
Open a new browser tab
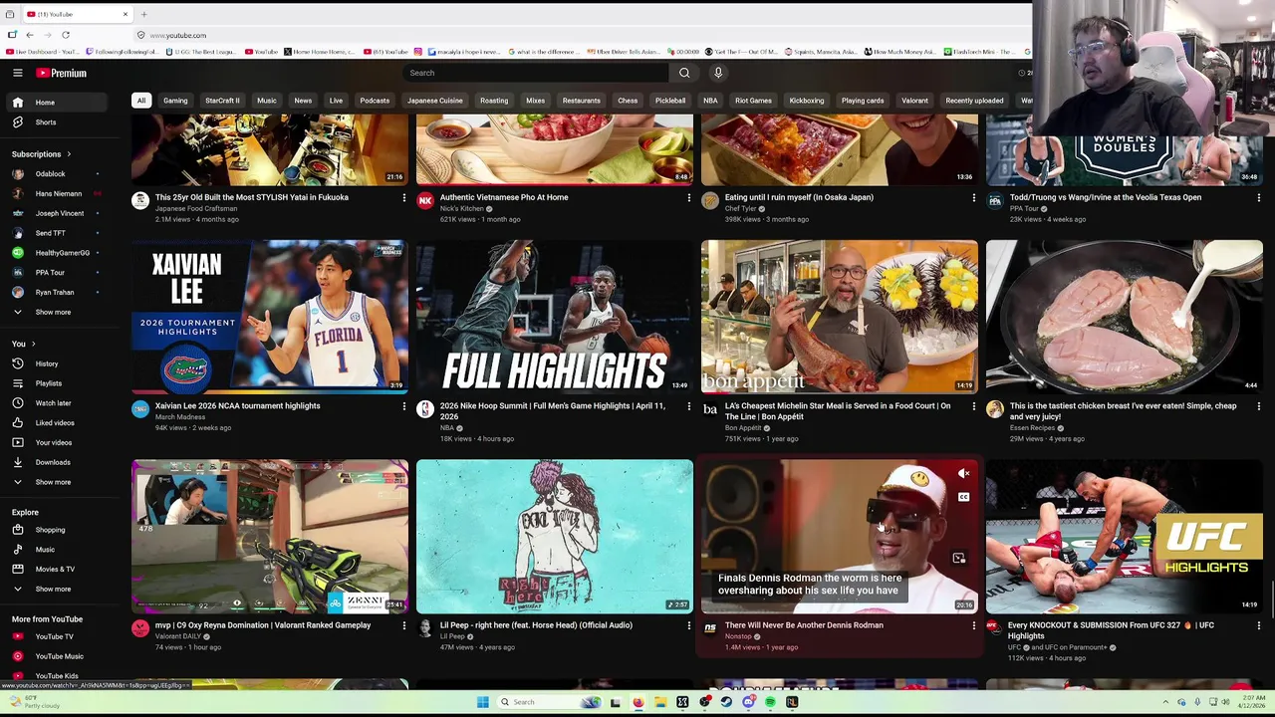coord(143,14)
